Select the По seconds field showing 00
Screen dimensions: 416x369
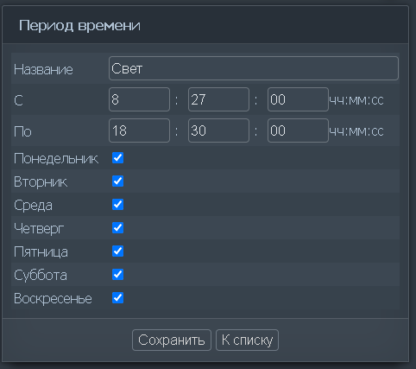298,130
